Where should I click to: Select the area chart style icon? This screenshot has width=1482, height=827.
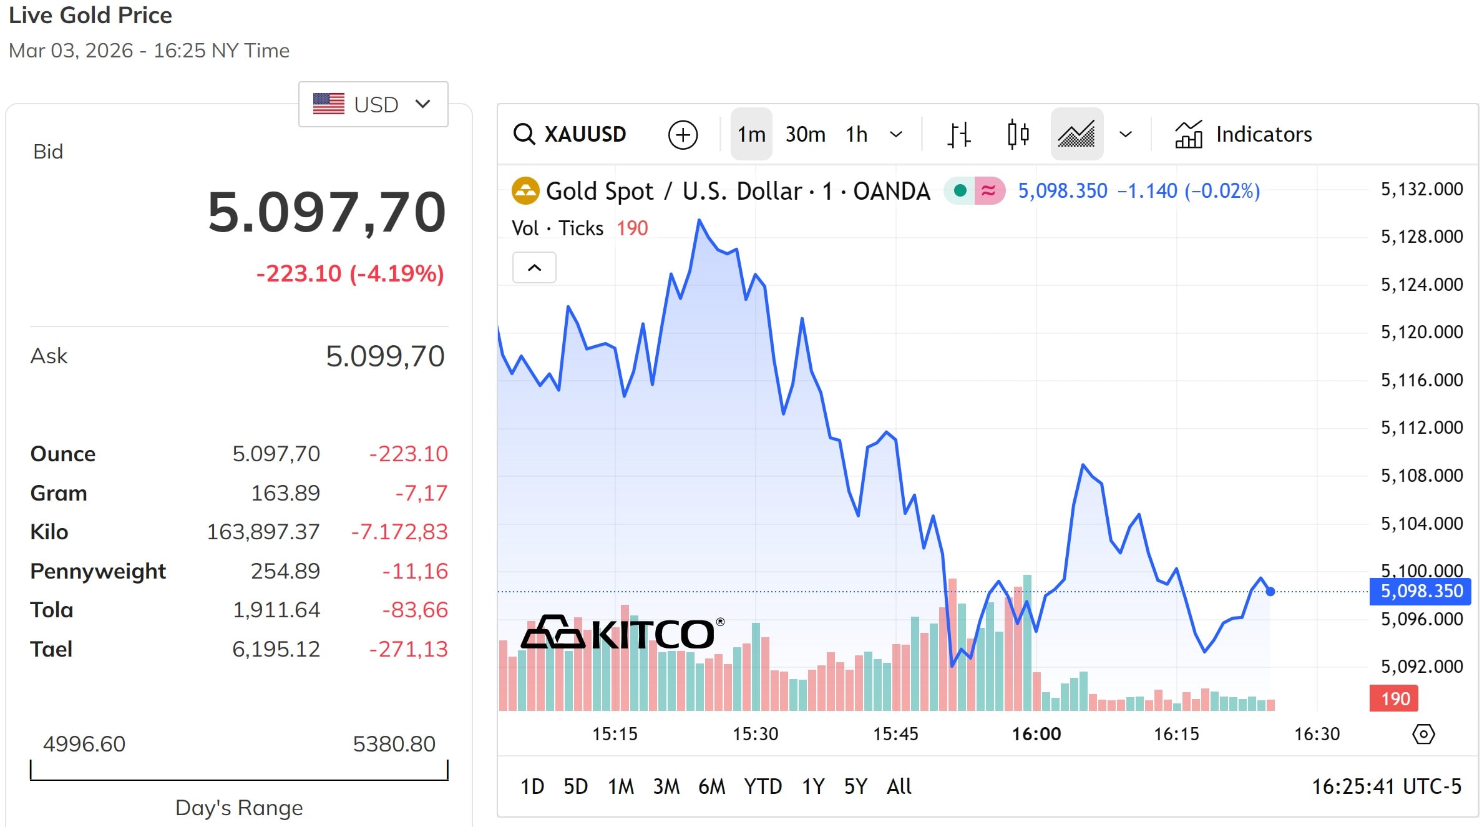(x=1076, y=135)
